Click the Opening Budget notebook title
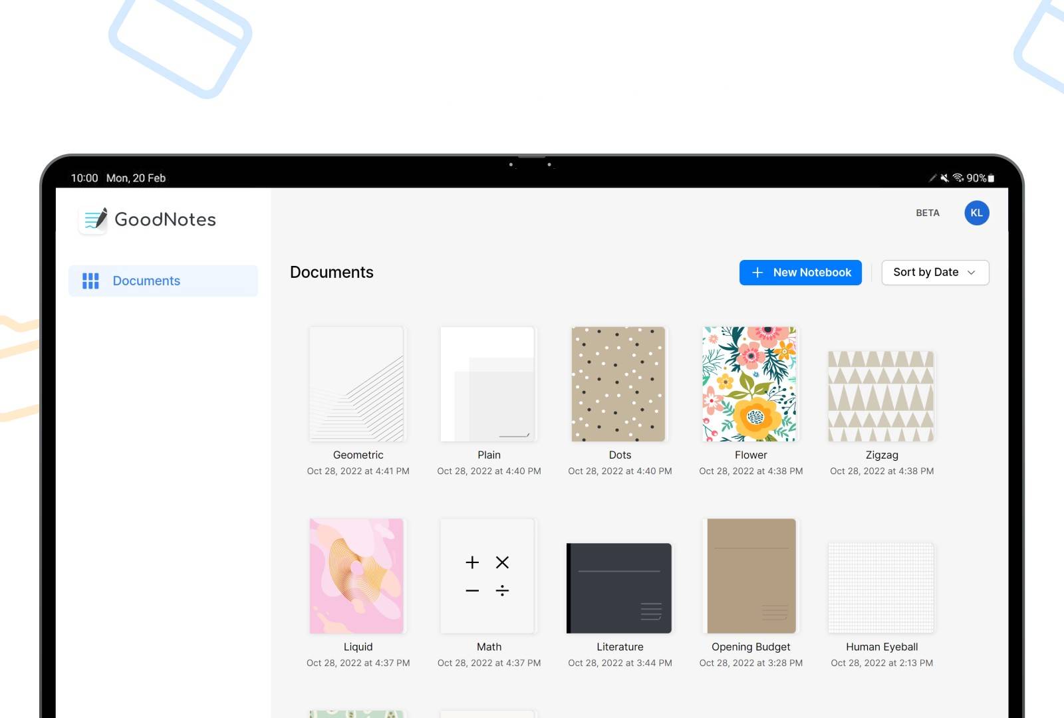The width and height of the screenshot is (1064, 718). pyautogui.click(x=751, y=647)
